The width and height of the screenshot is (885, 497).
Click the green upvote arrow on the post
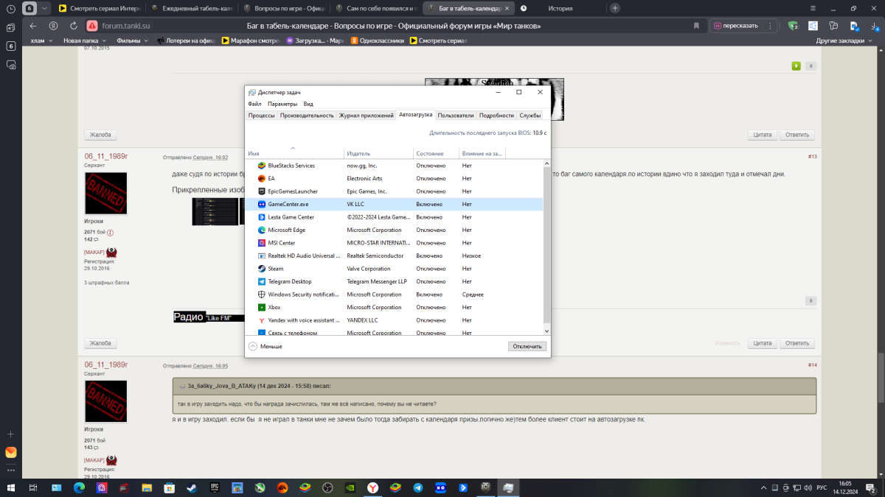tap(796, 66)
